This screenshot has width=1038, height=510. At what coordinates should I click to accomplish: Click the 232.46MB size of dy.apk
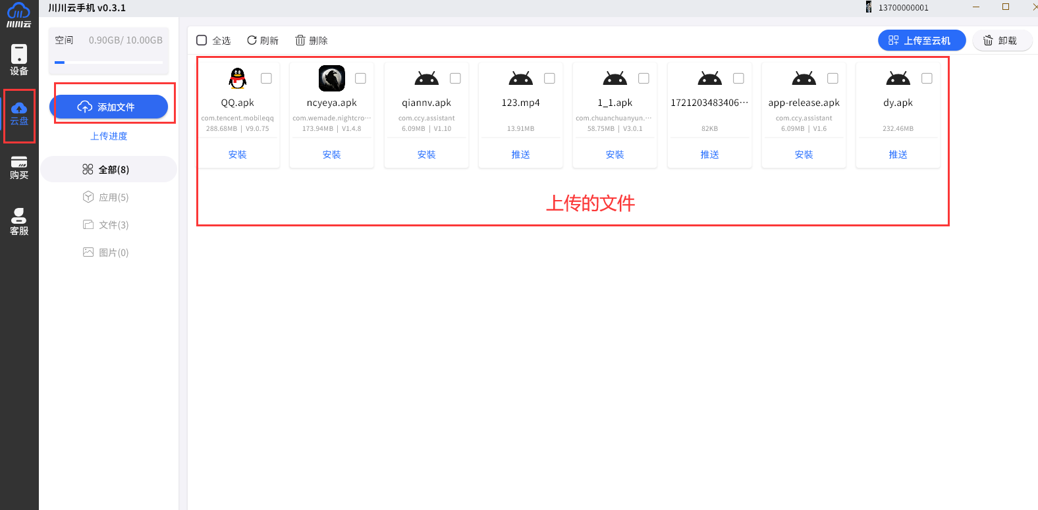[898, 129]
